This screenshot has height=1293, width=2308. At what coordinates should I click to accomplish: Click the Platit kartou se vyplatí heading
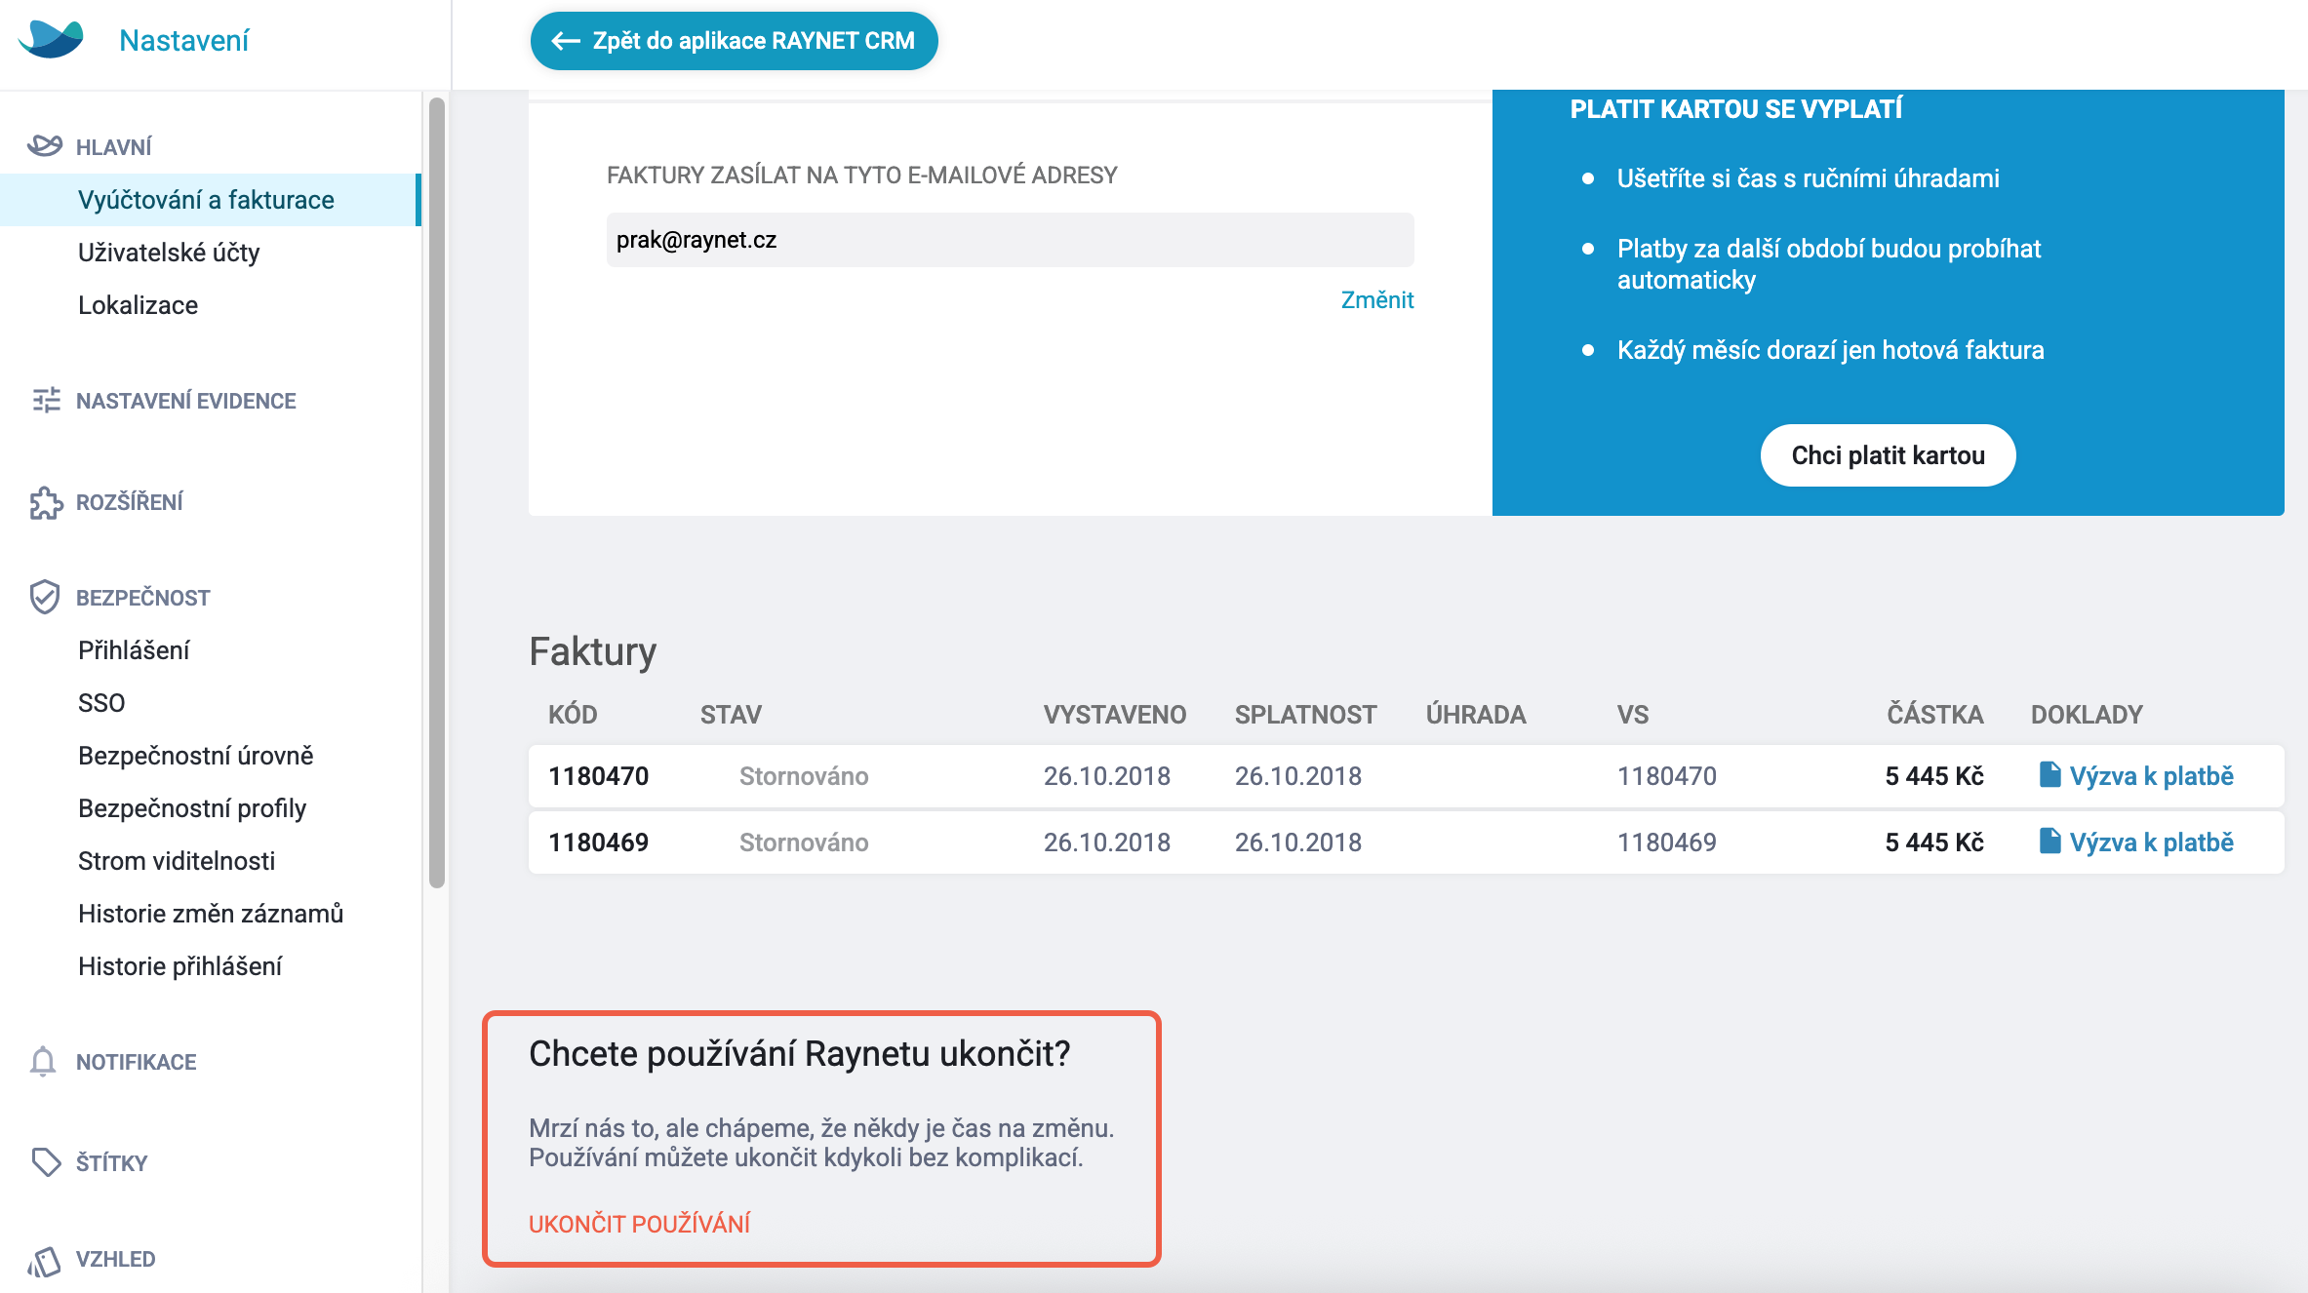(1736, 109)
